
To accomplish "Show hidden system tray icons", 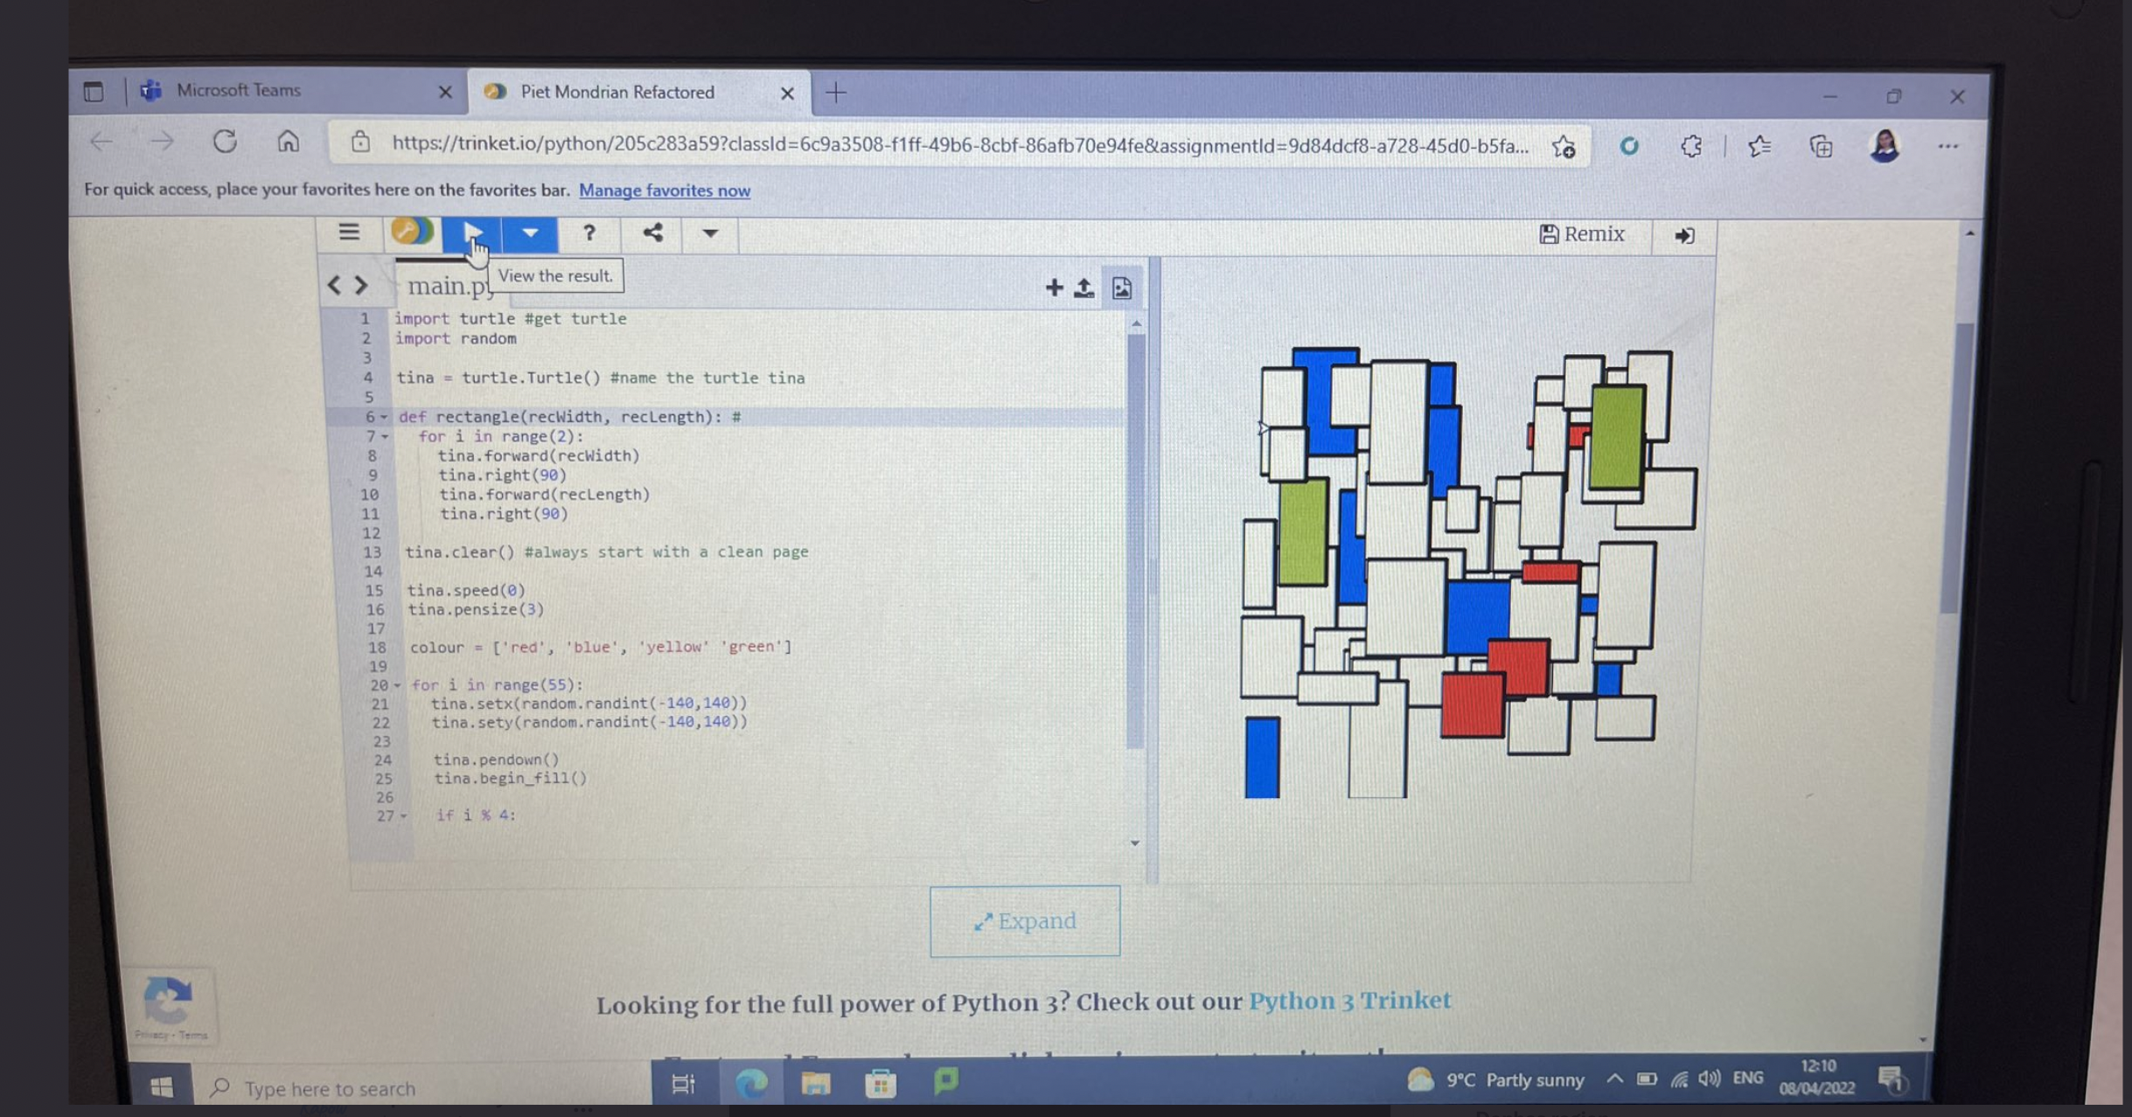I will [x=1614, y=1079].
